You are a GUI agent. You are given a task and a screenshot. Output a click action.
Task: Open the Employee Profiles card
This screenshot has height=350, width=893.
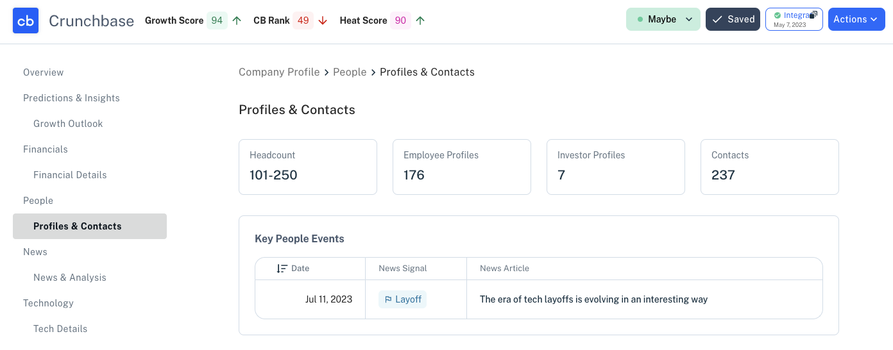(462, 167)
